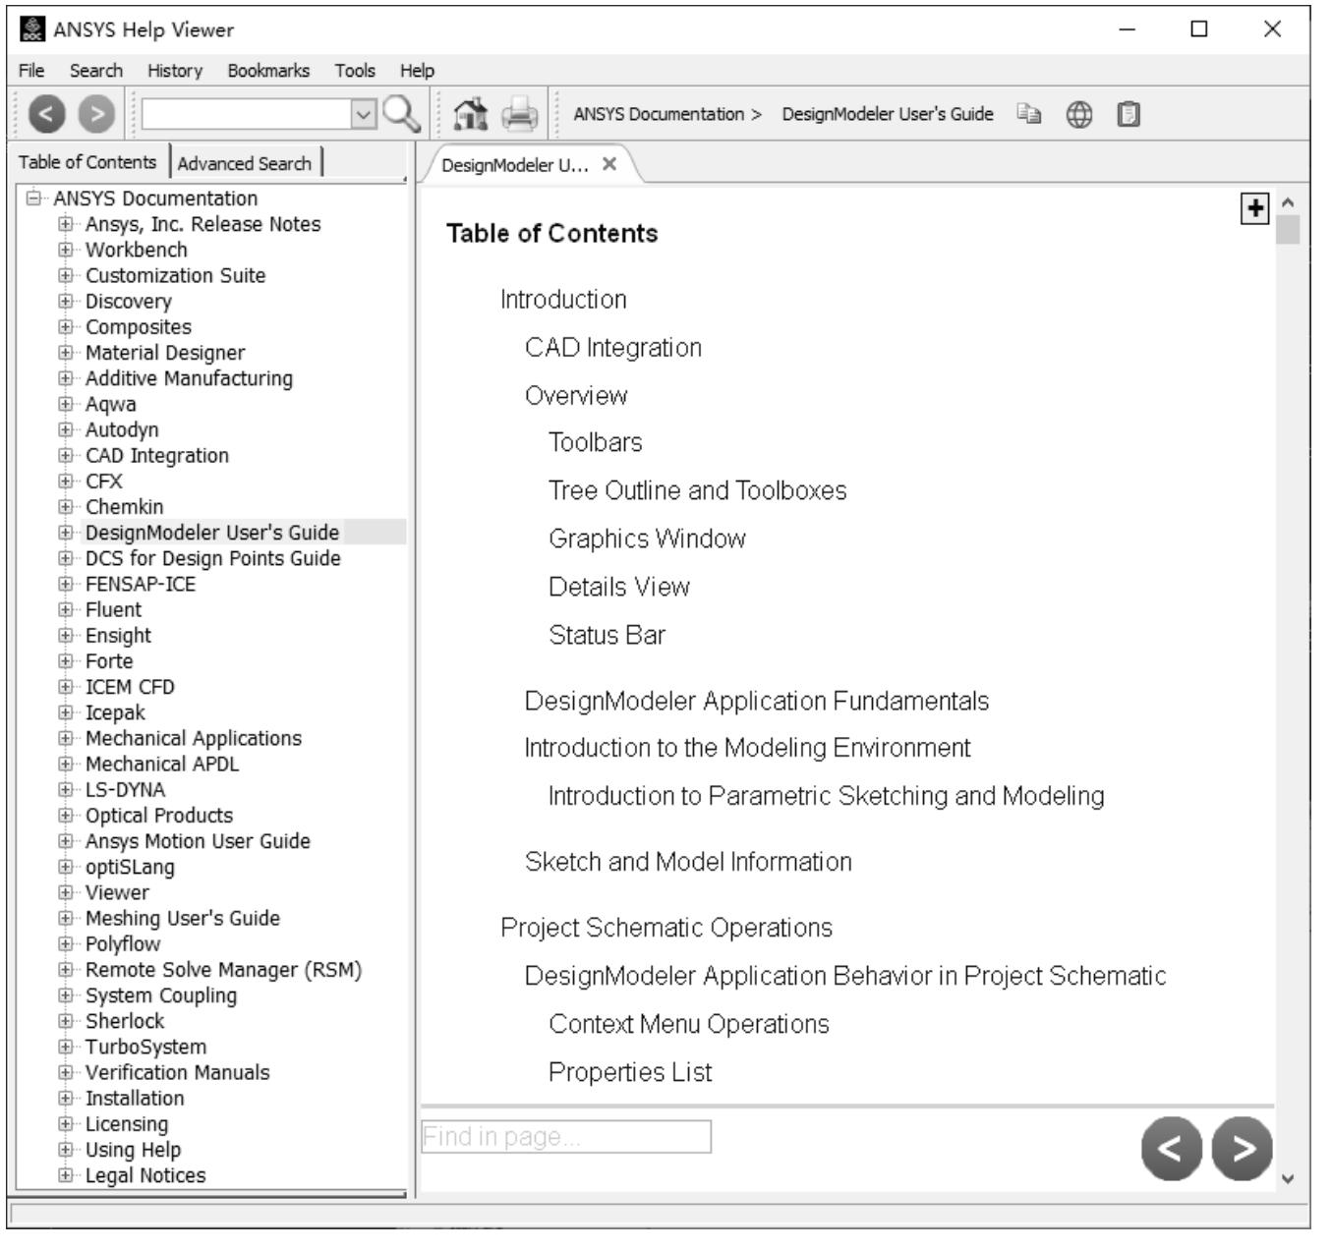Click DesignModeler User's Guide breadcrumb

tap(888, 114)
